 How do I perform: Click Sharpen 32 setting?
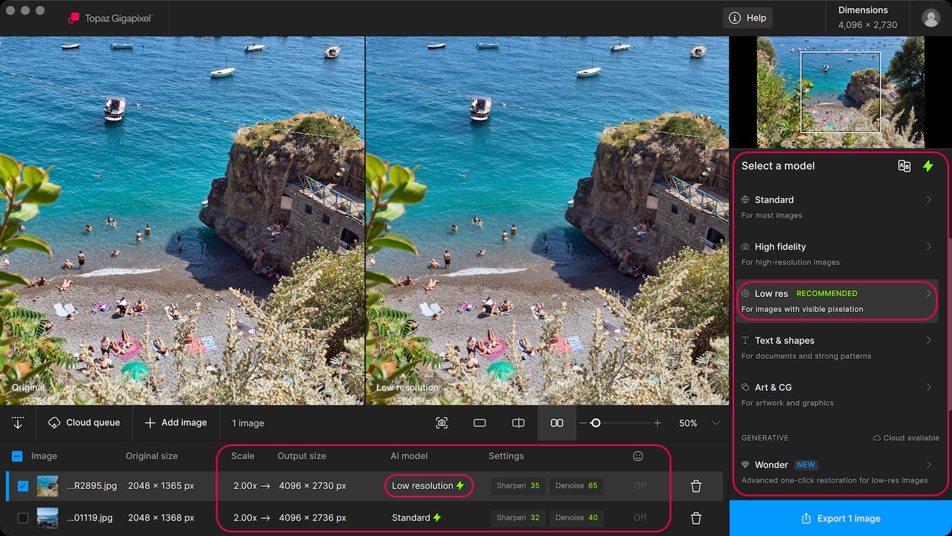518,518
